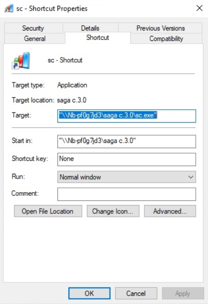
Task: Click the 'sc - Shortcut' name text
Action: point(65,60)
